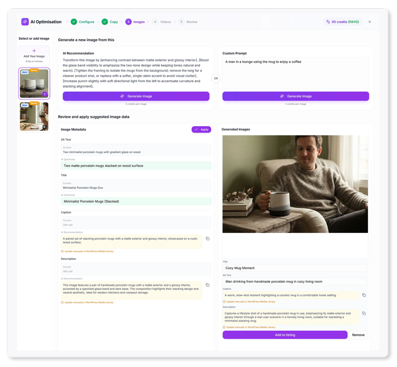Generate image from AI Recommendation
397x367 pixels.
point(136,96)
